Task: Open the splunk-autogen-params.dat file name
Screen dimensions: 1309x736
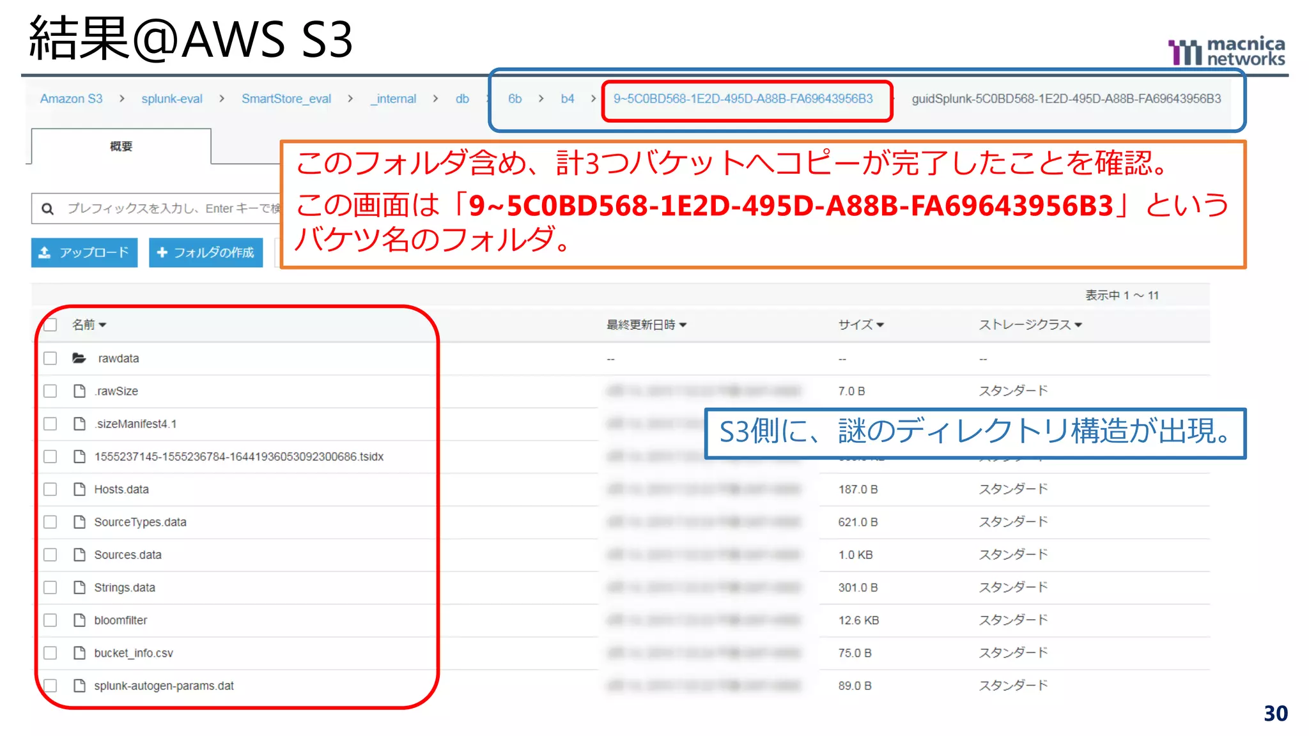Action: [164, 686]
